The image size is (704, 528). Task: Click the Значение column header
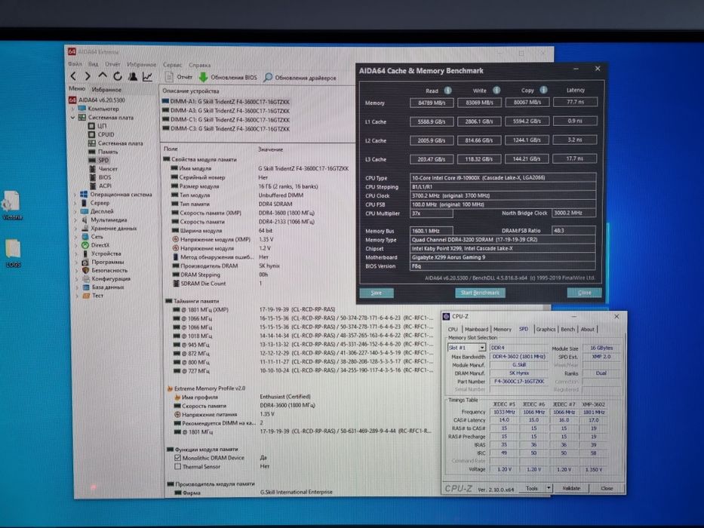click(x=270, y=149)
